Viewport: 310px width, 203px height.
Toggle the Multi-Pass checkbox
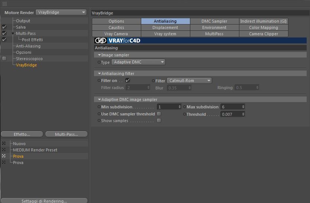click(4, 33)
